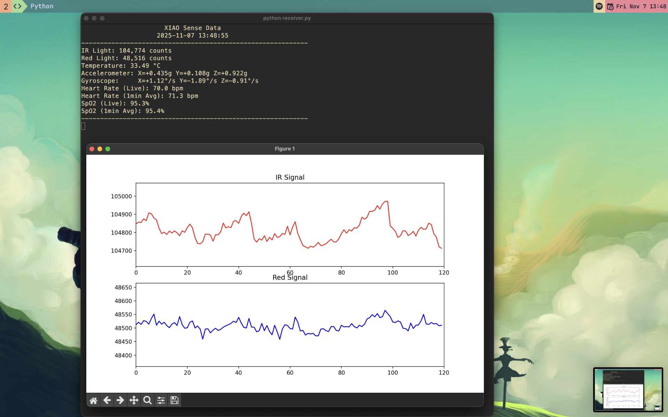Click the 48650 y-axis label on Red plot
The image size is (668, 417).
124,287
